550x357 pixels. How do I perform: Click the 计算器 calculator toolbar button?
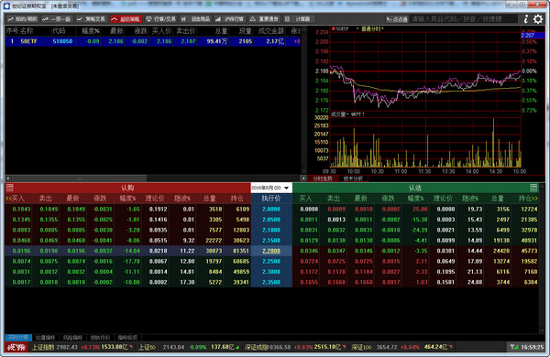299,19
